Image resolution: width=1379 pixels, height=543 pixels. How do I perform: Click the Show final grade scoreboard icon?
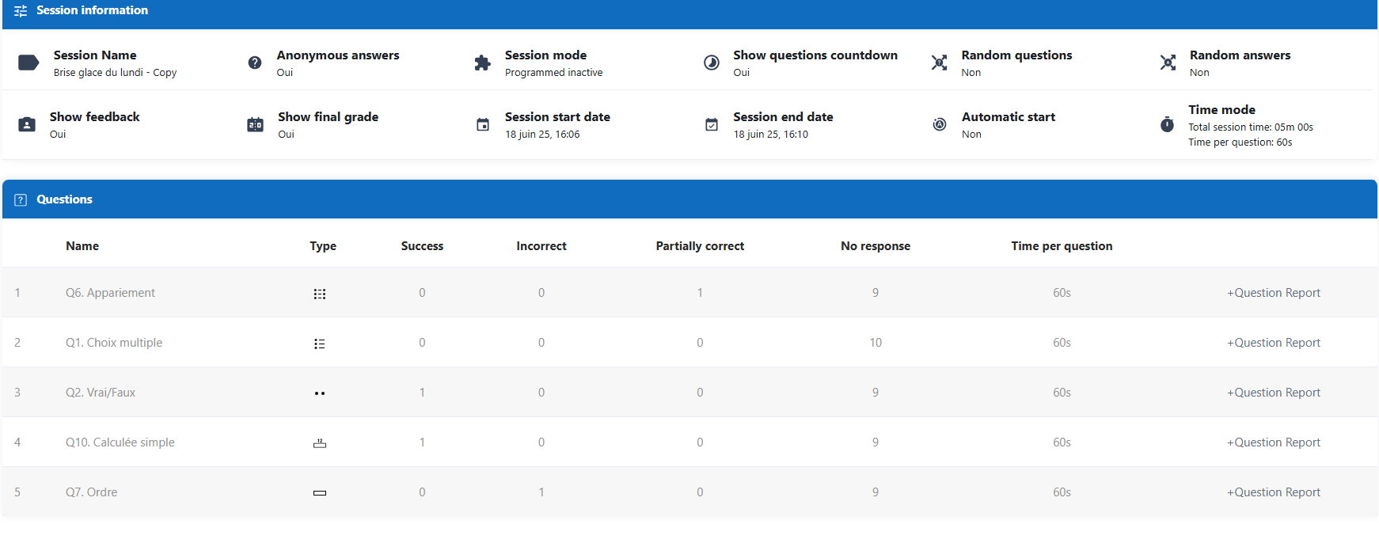tap(255, 125)
